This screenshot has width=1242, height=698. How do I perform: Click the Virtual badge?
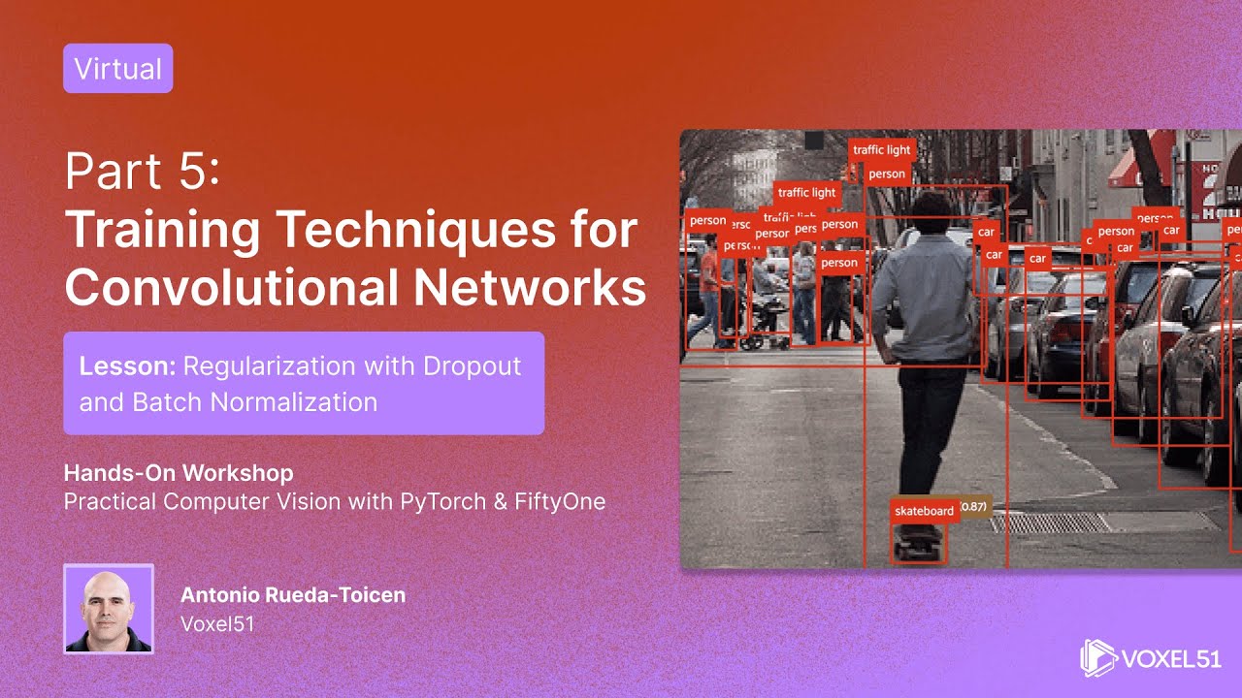point(117,69)
